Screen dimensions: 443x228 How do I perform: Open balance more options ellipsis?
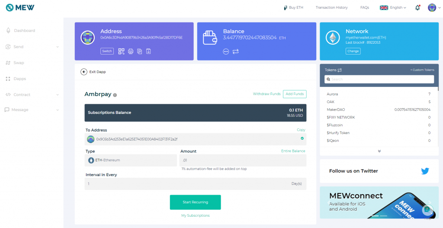pyautogui.click(x=226, y=51)
